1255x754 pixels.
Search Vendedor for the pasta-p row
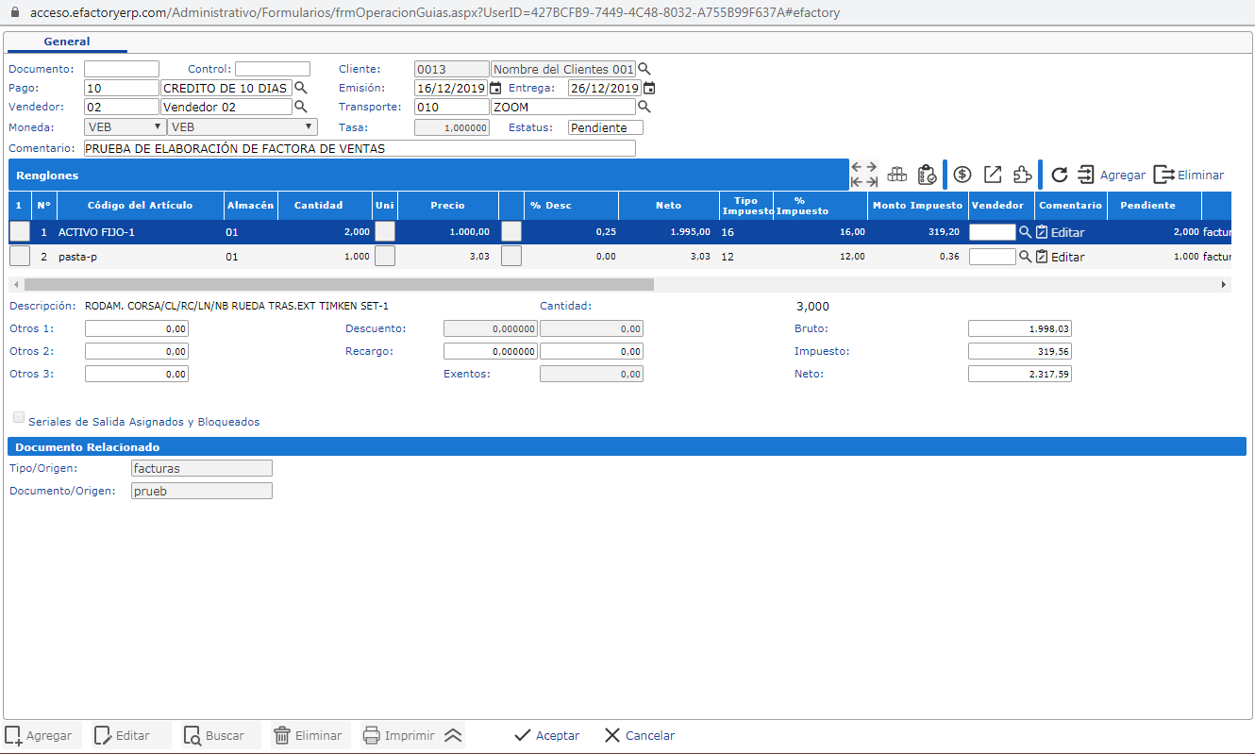tap(1025, 257)
